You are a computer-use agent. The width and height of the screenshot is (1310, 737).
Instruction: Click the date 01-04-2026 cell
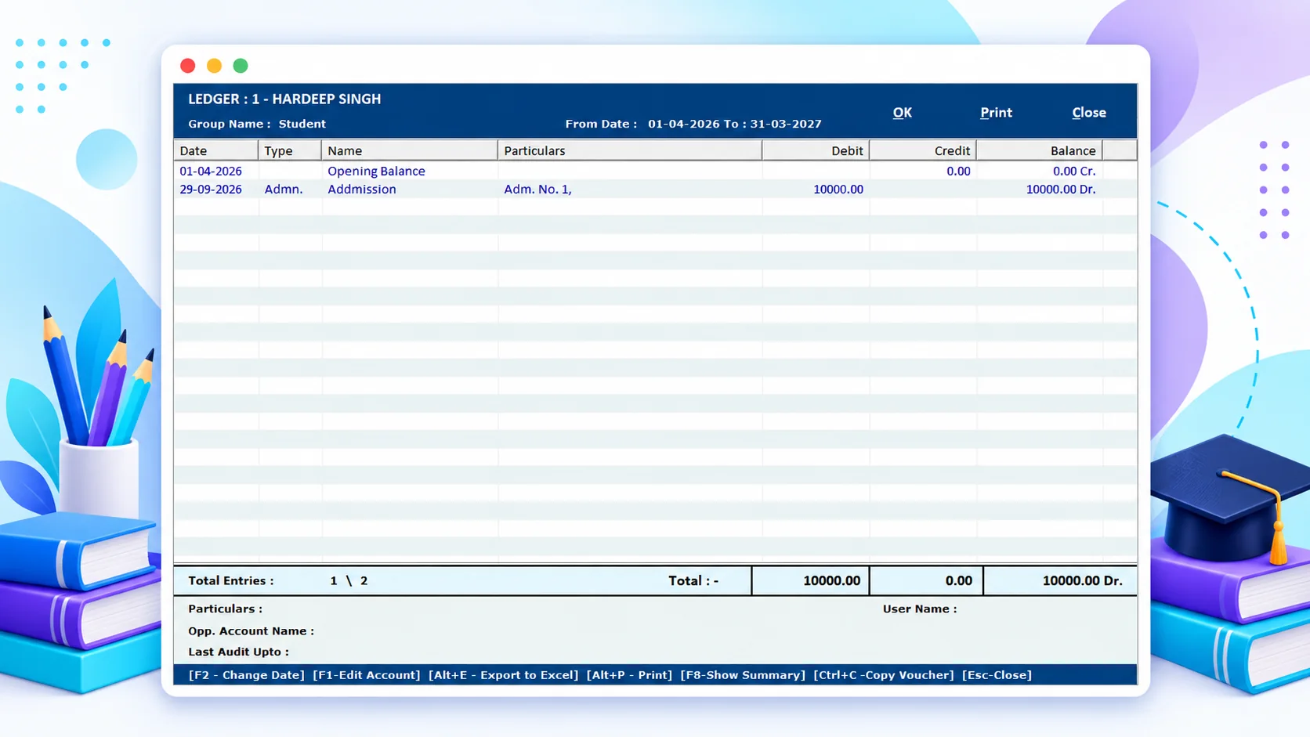[211, 171]
